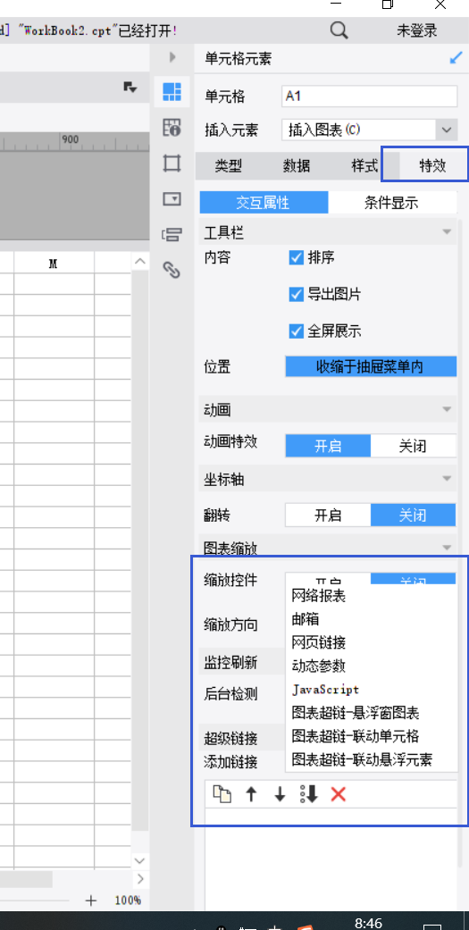This screenshot has width=469, height=930.
Task: Switch to the 特效 tab
Action: [x=432, y=166]
